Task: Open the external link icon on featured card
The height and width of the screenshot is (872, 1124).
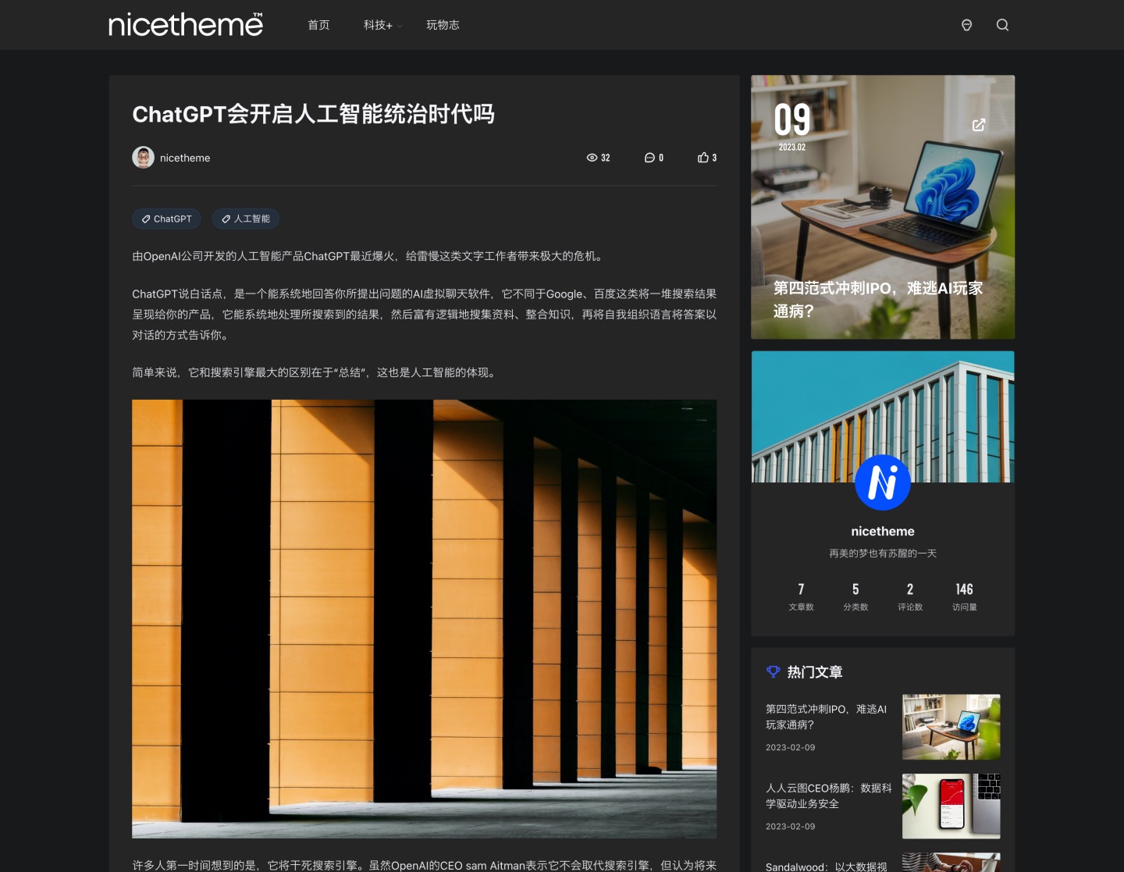Action: point(978,125)
